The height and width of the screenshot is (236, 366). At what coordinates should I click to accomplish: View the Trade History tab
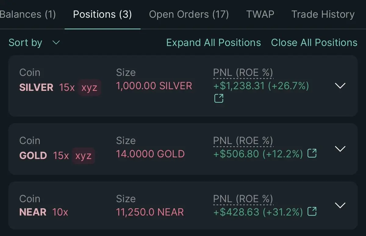tap(323, 14)
